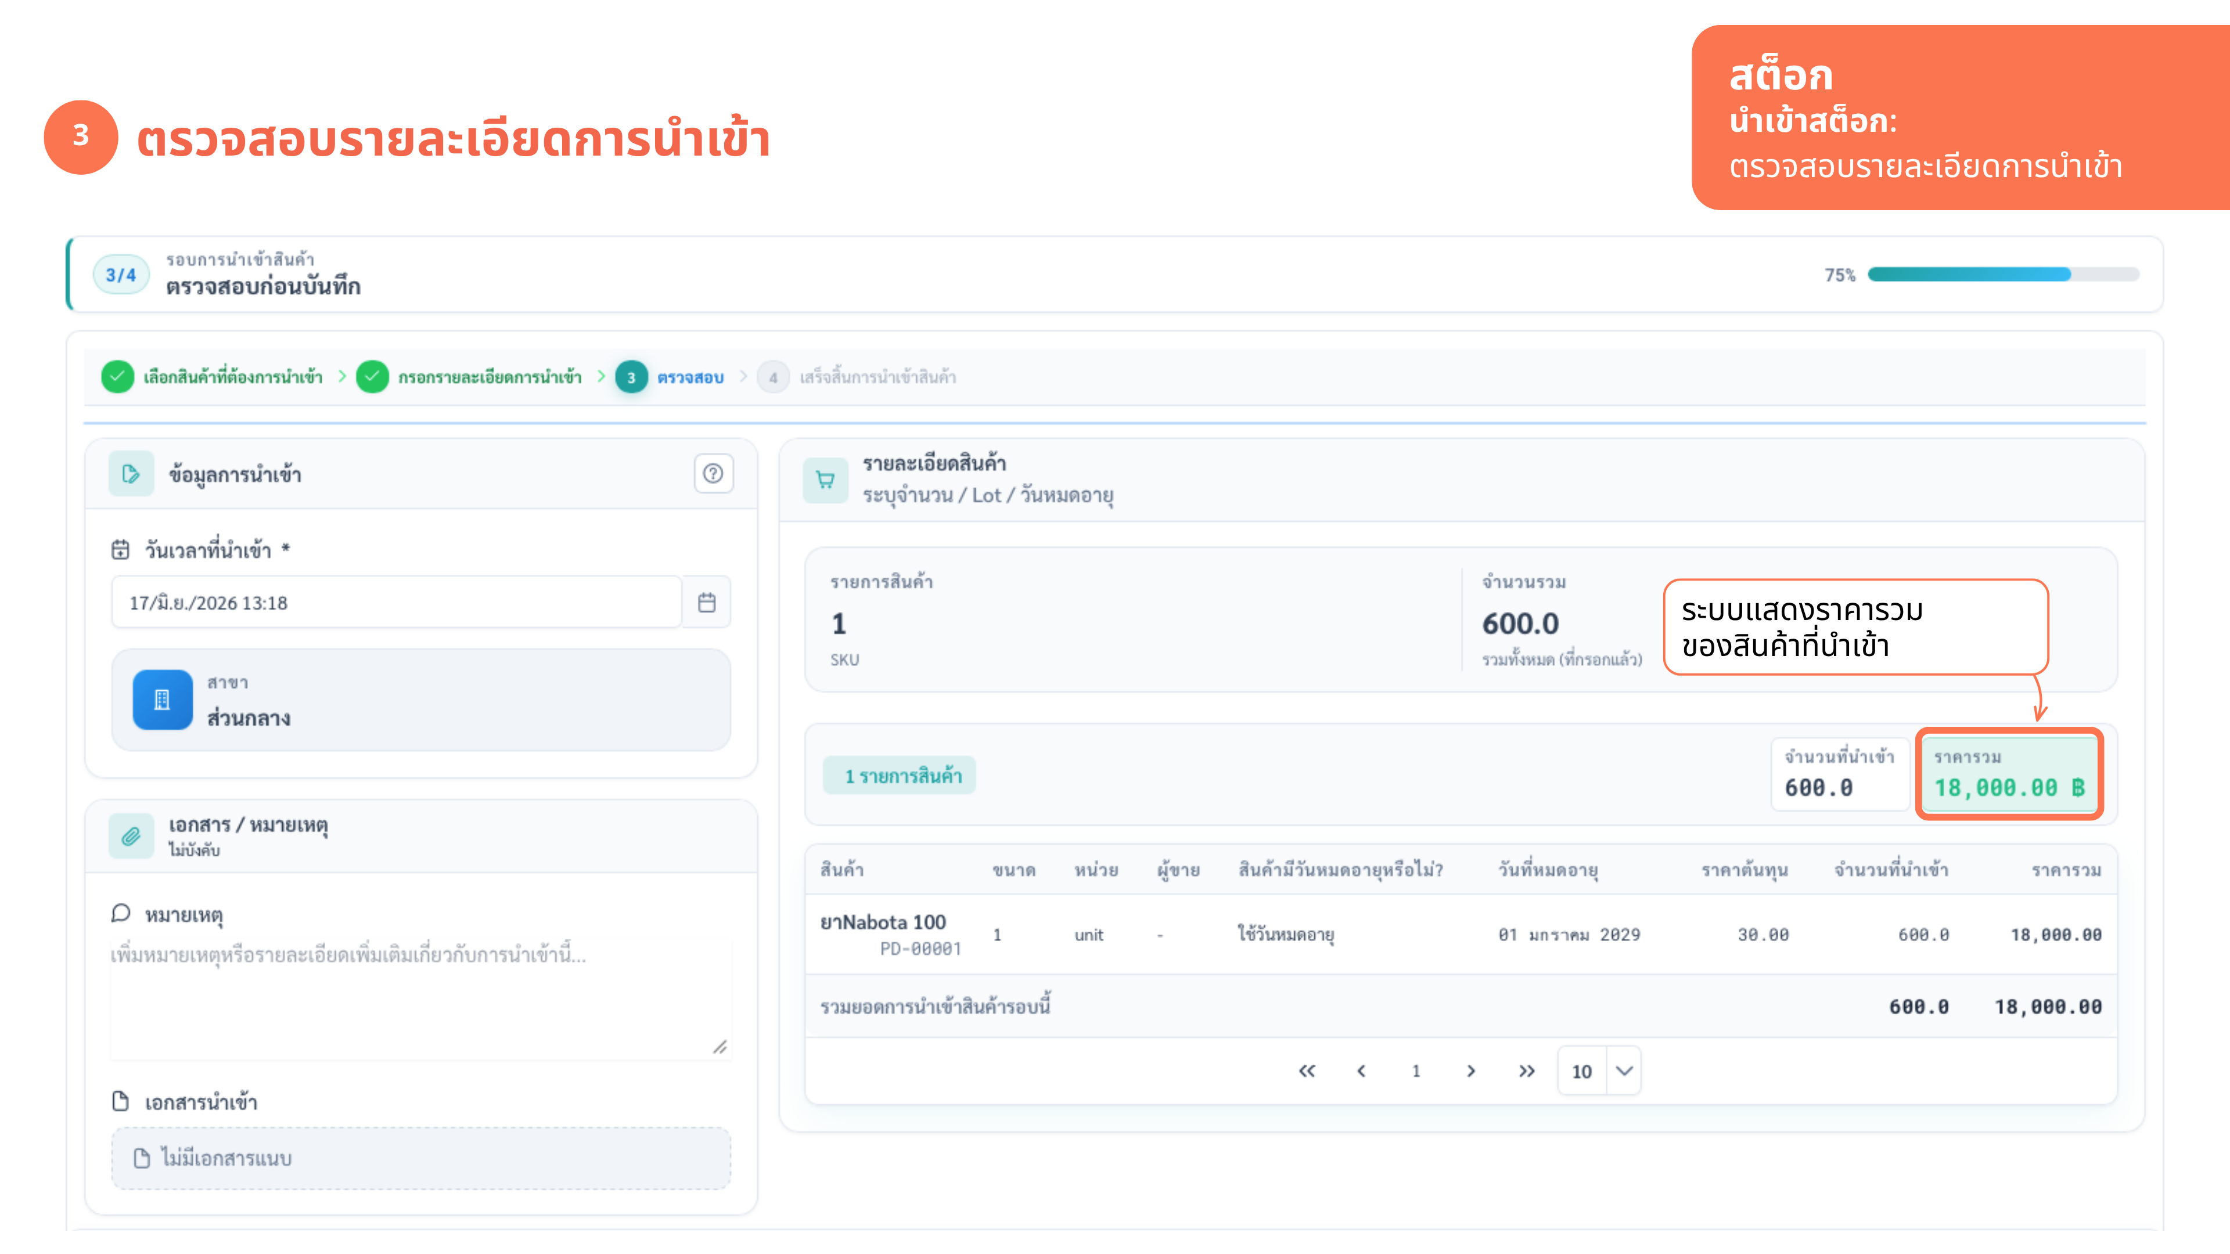Click the green check for กรอกรายละเอียดการนำเข้า step
This screenshot has width=2230, height=1254.
372,376
